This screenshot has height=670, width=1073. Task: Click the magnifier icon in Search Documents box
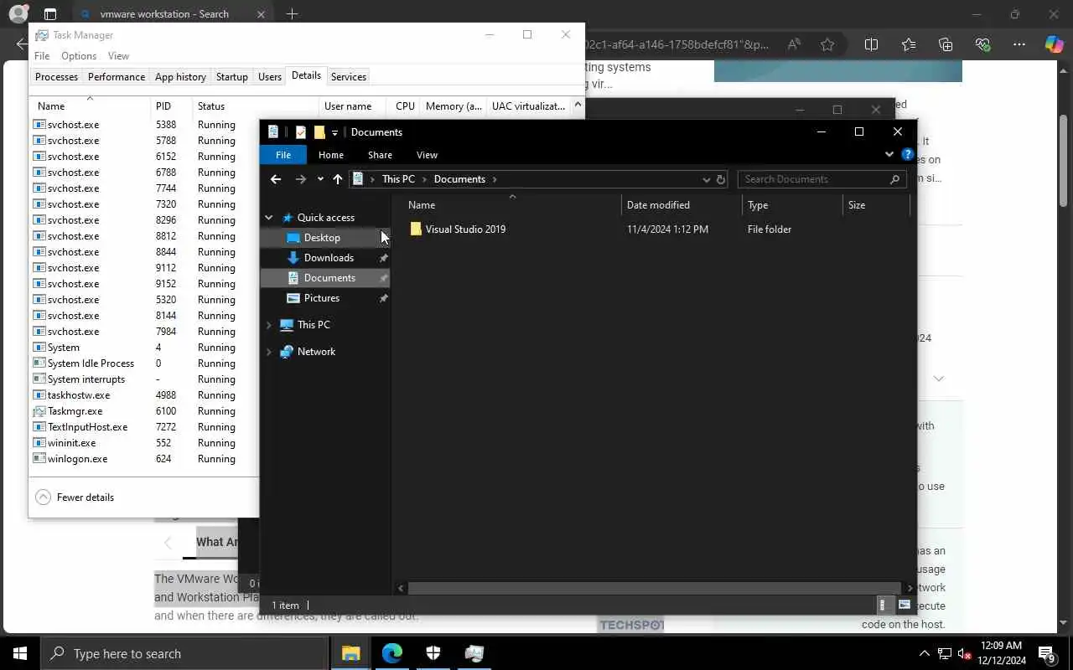895,179
